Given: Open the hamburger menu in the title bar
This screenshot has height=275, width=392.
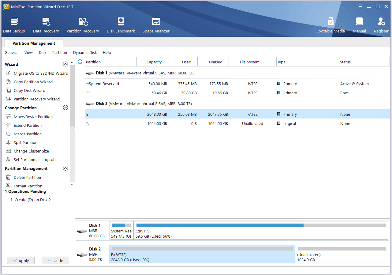Looking at the screenshot, I should click(361, 6).
